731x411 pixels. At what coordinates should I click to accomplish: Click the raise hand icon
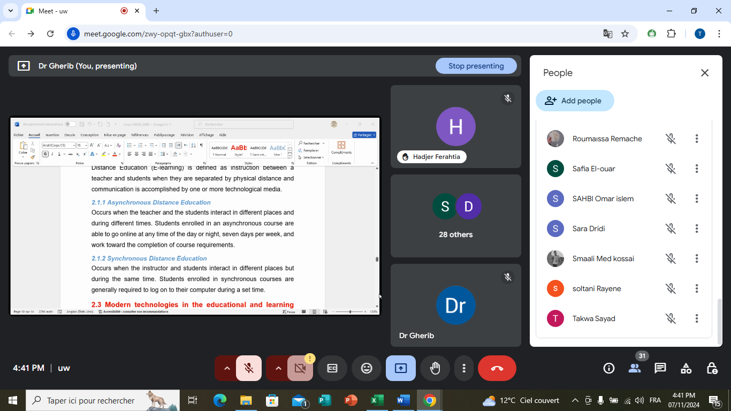[x=435, y=368]
